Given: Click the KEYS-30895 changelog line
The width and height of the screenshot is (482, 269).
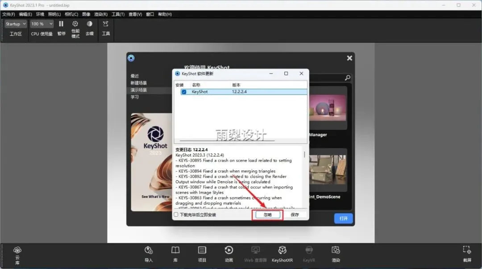Looking at the screenshot, I should (233, 163).
